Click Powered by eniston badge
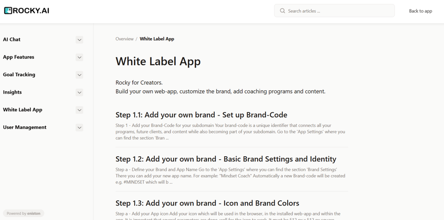This screenshot has width=444, height=220. click(x=24, y=214)
